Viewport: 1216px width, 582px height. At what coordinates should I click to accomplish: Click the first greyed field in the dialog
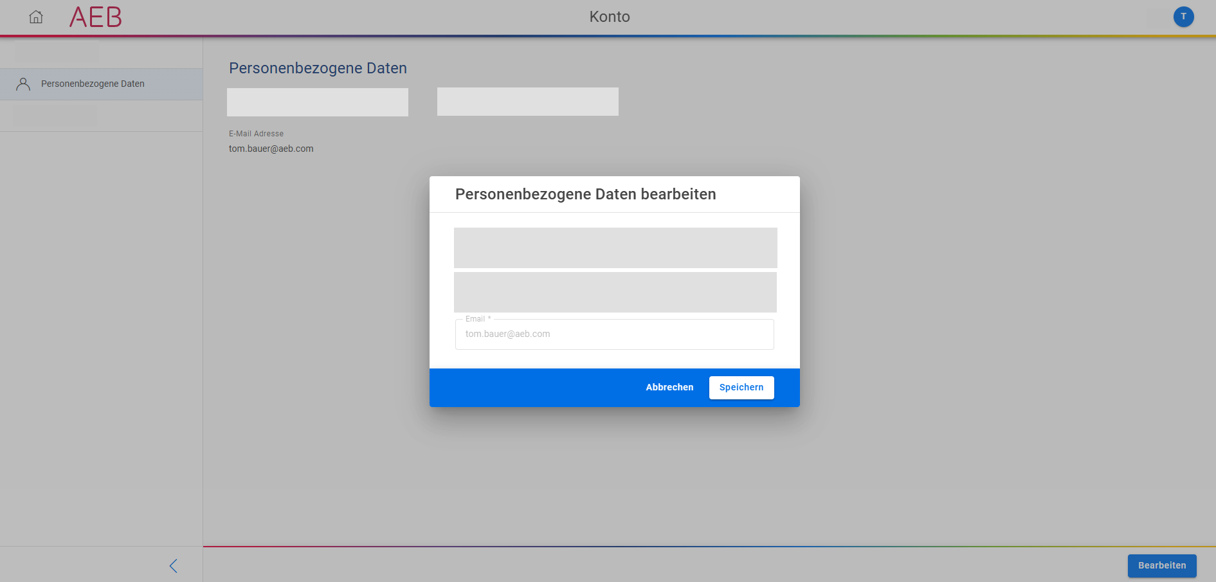[x=615, y=248]
